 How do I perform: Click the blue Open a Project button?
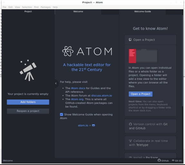coord(141,94)
